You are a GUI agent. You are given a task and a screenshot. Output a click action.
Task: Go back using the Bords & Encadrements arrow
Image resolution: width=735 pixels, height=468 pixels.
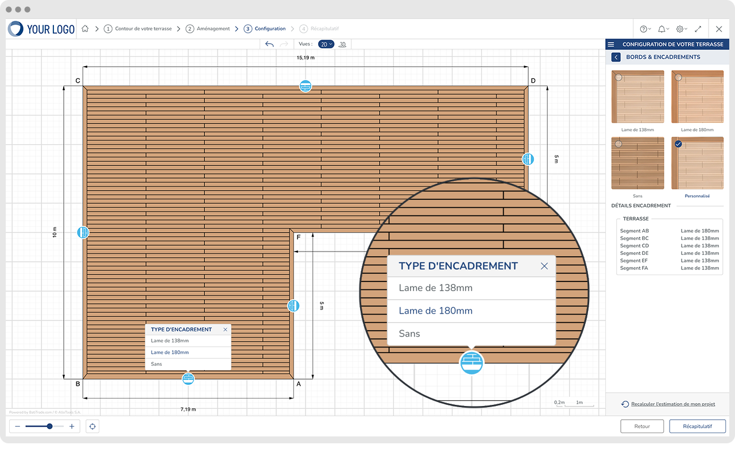pos(616,57)
